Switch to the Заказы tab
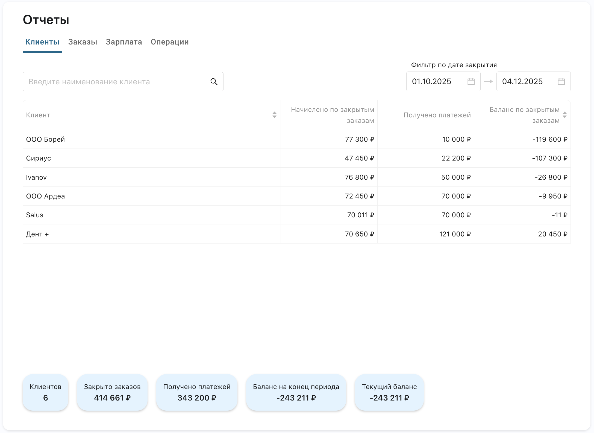The height and width of the screenshot is (433, 594). coord(83,42)
